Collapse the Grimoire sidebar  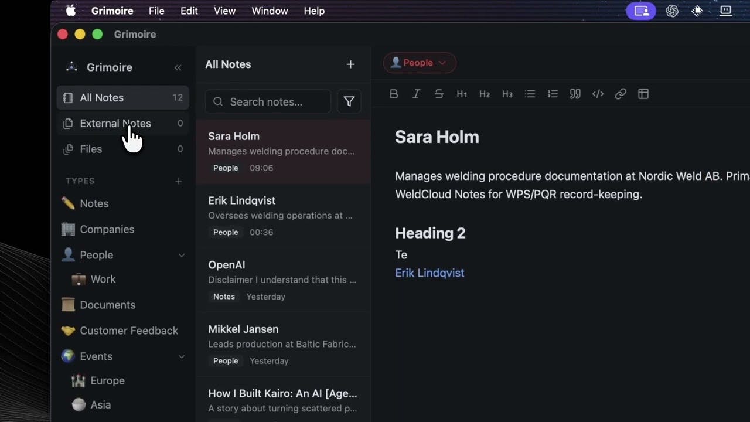pyautogui.click(x=178, y=67)
